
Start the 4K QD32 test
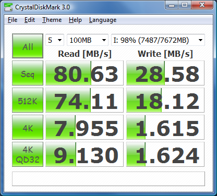coord(28,154)
